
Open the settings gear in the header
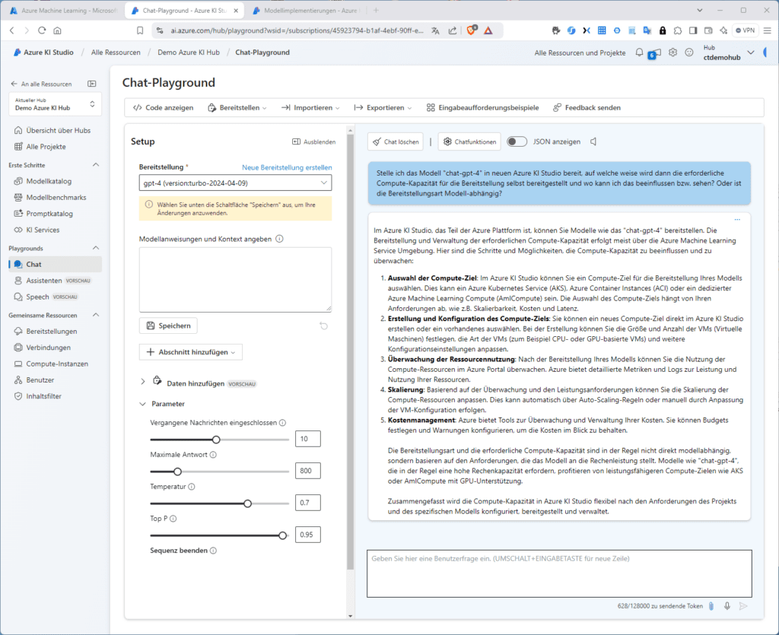point(672,52)
